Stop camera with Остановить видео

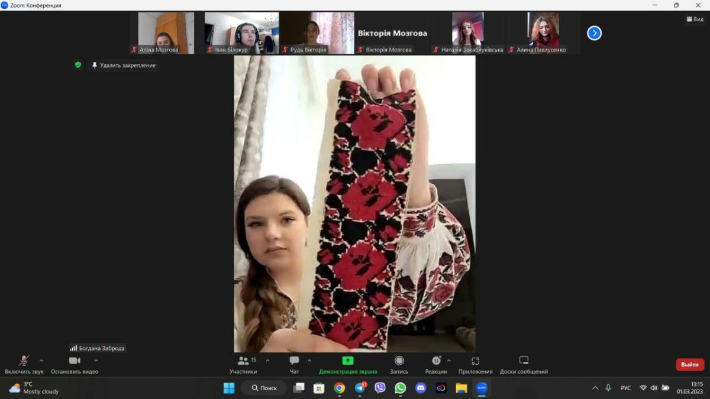(75, 365)
